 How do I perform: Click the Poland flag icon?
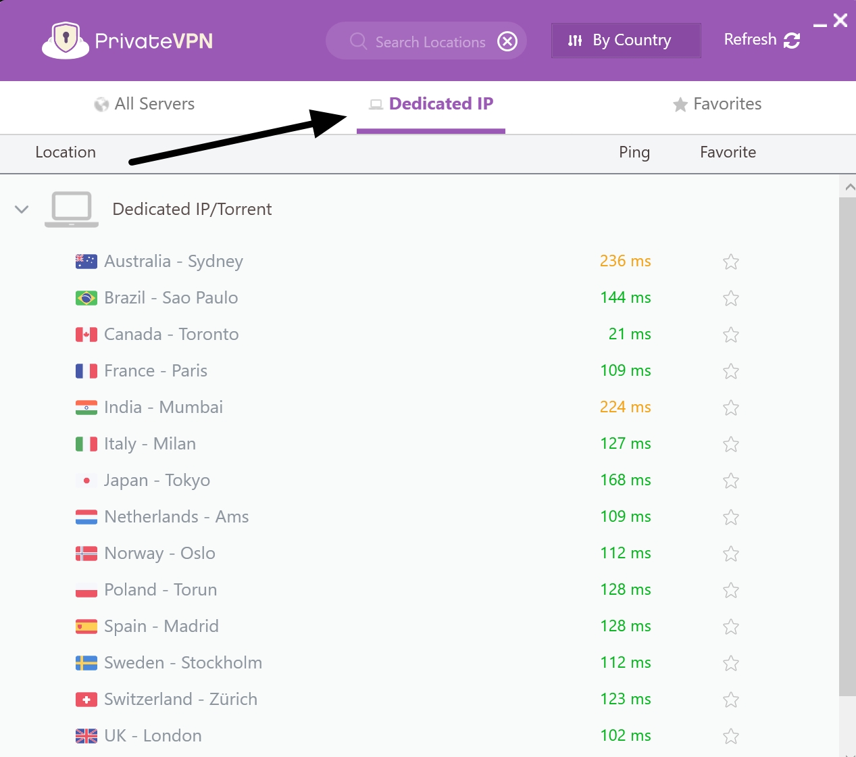(x=86, y=590)
